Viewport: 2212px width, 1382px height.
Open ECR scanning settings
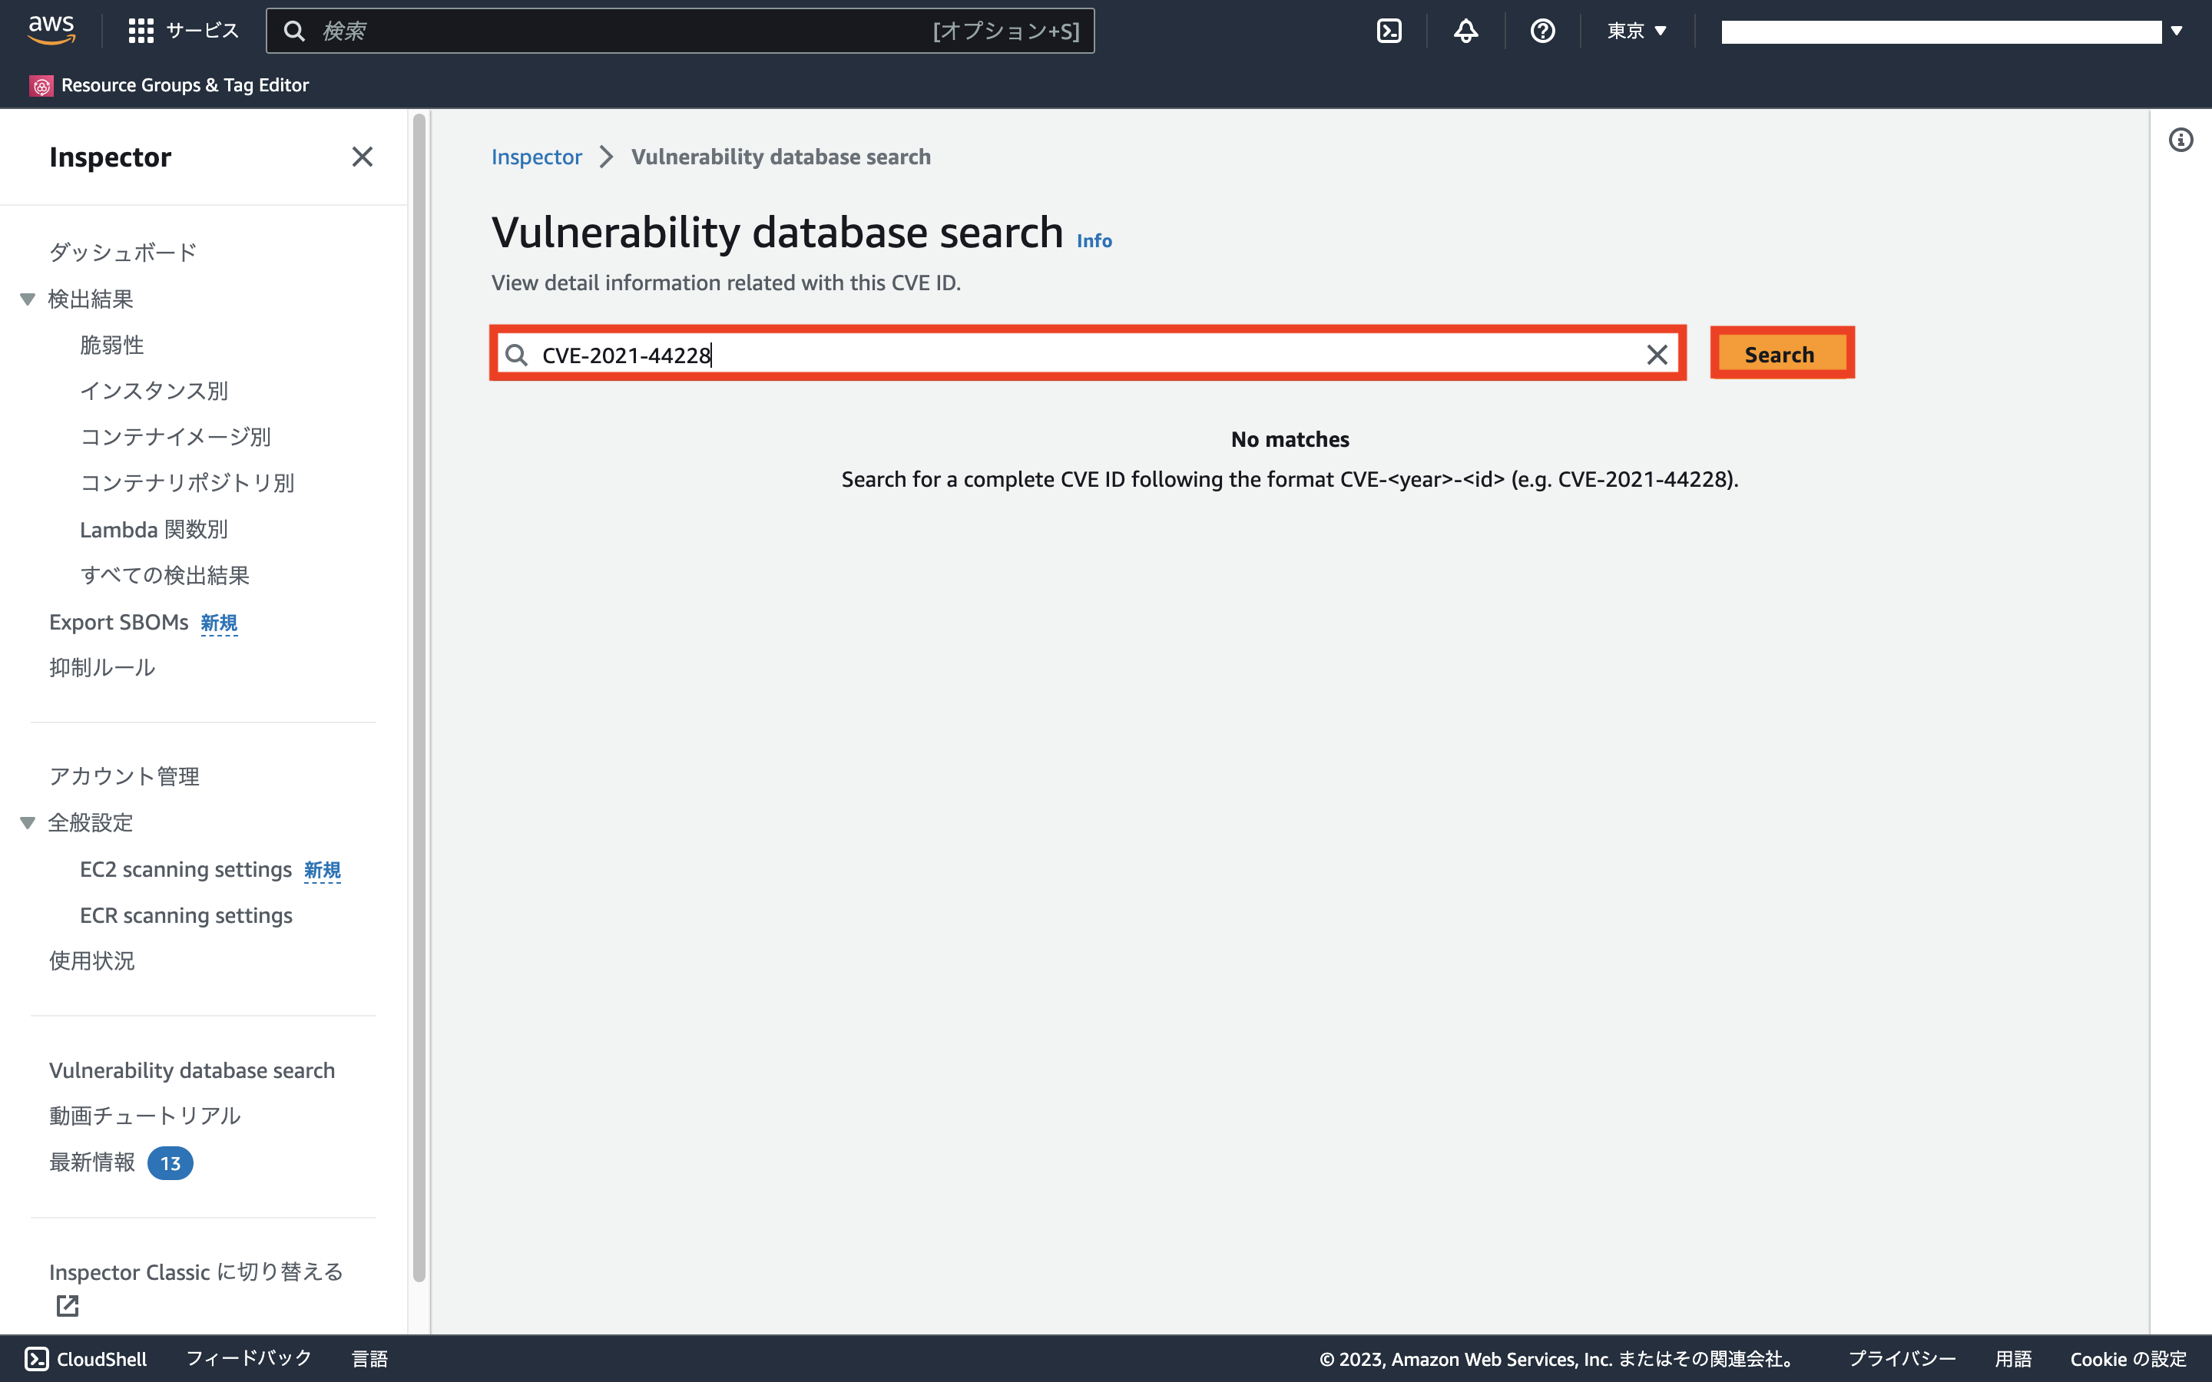(186, 915)
